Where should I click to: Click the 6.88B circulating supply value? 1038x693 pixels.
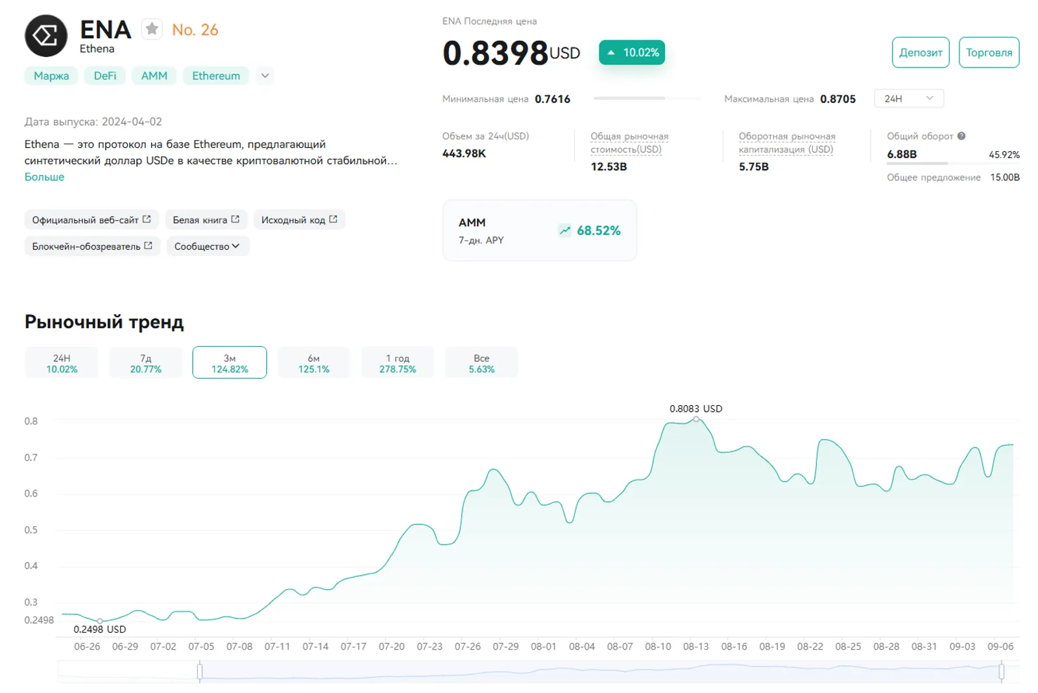tap(902, 154)
